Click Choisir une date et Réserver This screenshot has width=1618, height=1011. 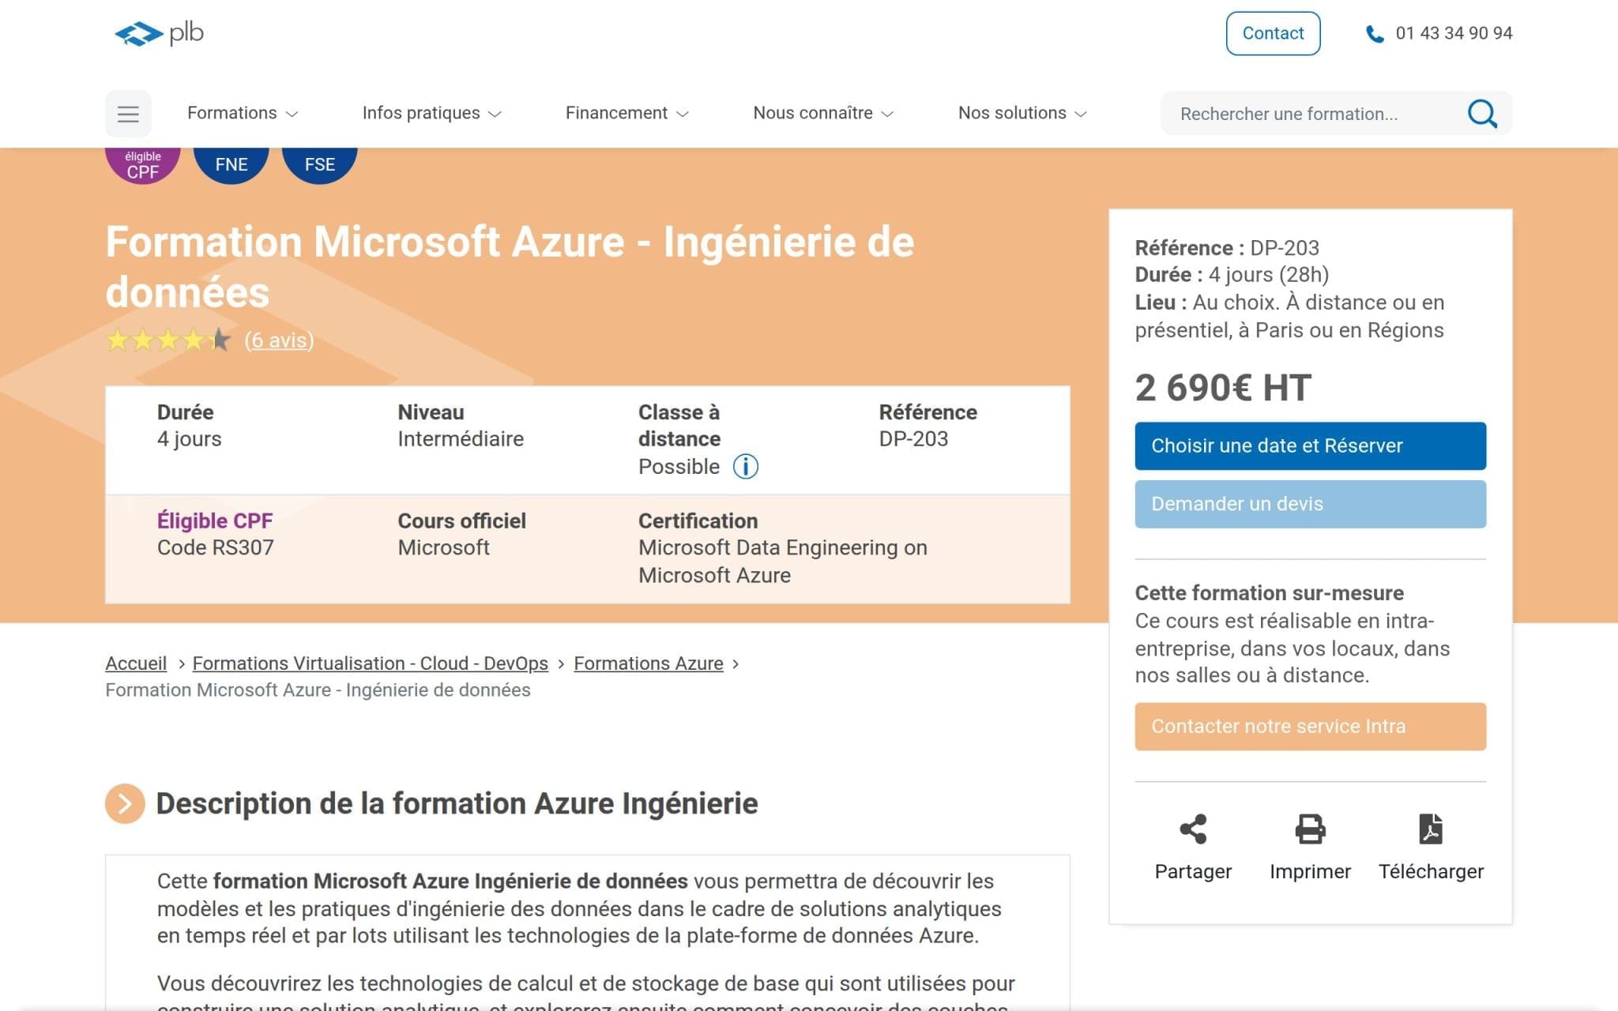pos(1310,446)
